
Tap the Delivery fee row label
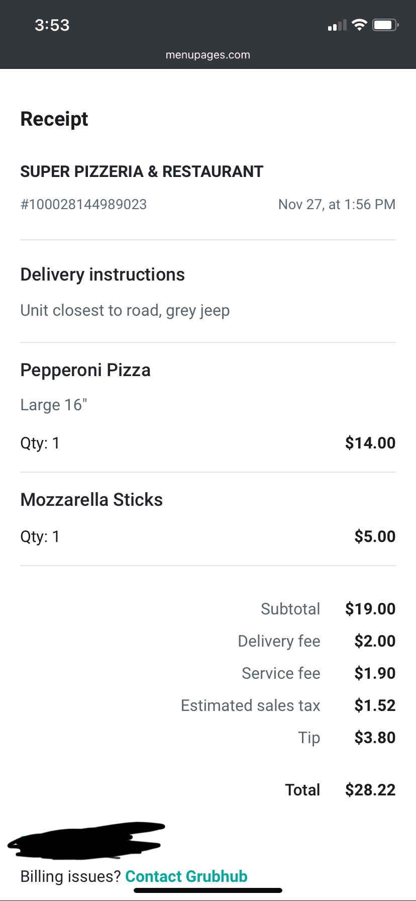tap(279, 641)
